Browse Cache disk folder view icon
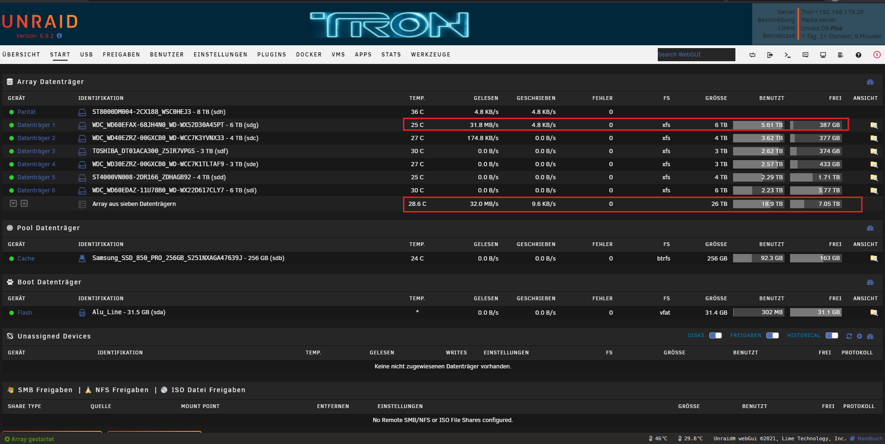This screenshot has height=444, width=885. (874, 259)
